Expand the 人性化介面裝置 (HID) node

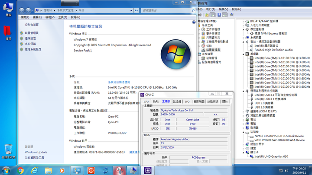pyautogui.click(x=244, y=25)
